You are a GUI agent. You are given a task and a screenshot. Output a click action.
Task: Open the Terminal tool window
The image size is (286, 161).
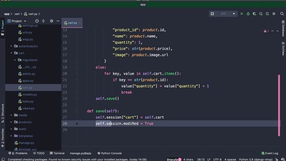(x=57, y=153)
